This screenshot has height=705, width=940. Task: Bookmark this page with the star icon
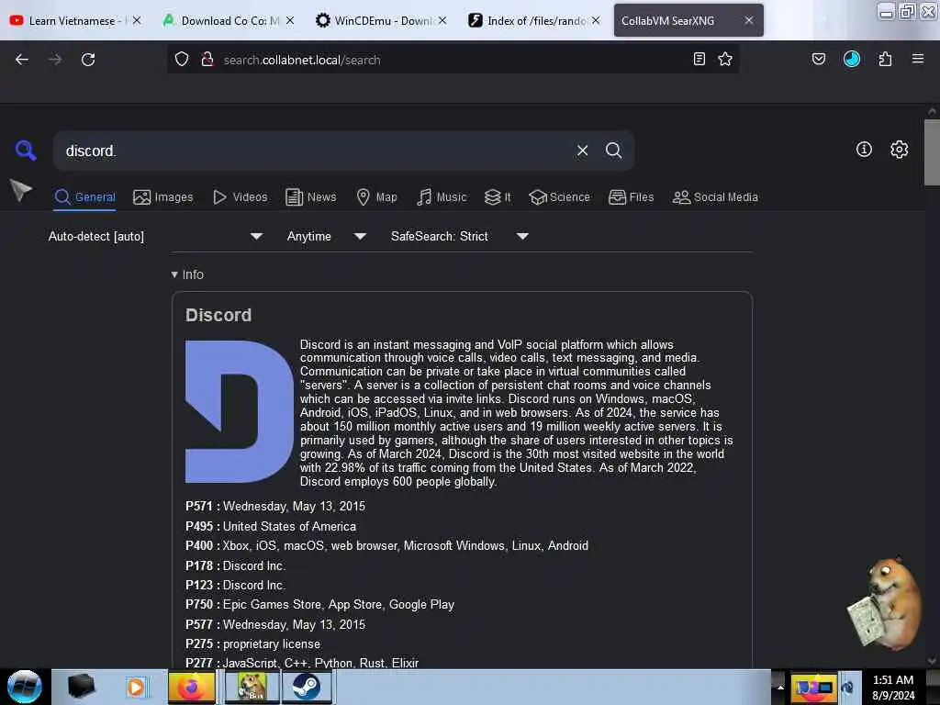click(725, 59)
